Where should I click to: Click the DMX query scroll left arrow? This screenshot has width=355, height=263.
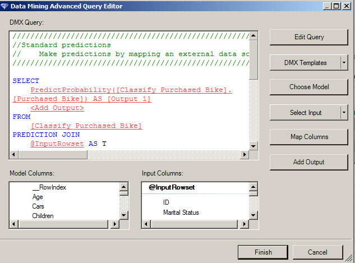tap(13, 155)
